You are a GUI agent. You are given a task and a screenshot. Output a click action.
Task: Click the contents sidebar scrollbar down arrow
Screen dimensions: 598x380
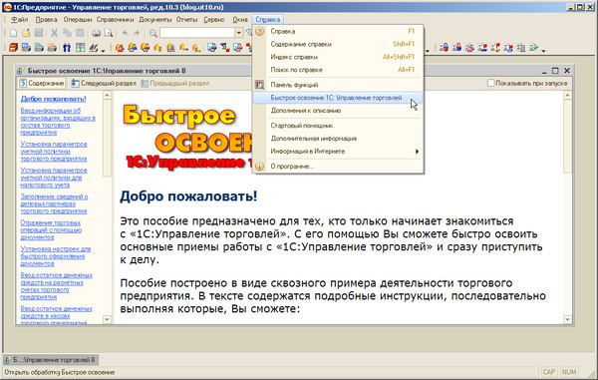point(108,319)
